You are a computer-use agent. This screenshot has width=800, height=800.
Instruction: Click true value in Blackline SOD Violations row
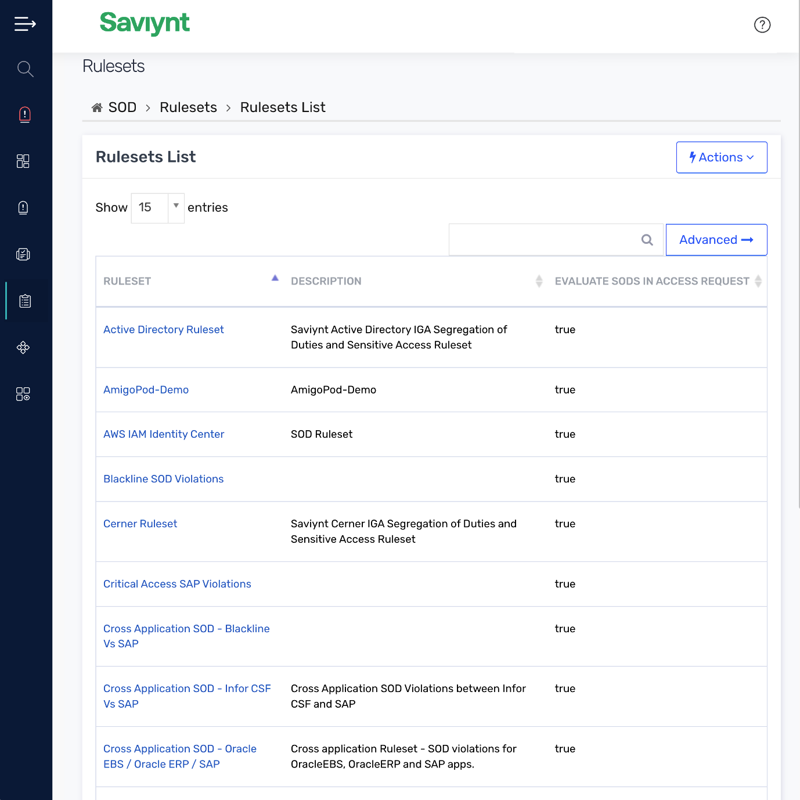pyautogui.click(x=565, y=479)
